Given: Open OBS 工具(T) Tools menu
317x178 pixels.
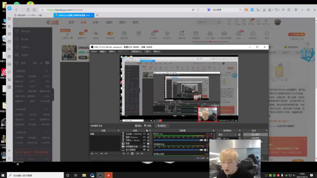Looking at the screenshot, I should (147, 51).
